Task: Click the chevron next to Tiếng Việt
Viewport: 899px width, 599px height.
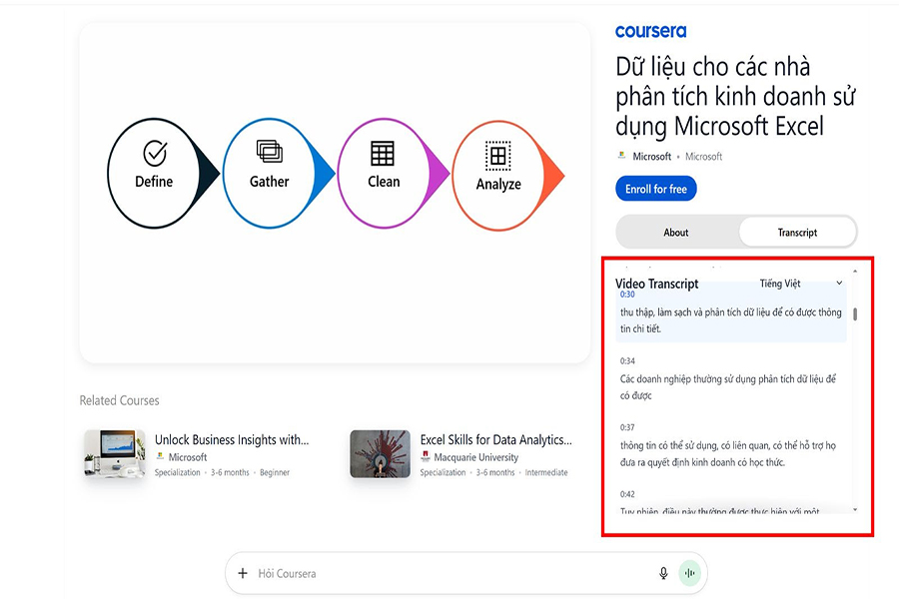Action: (x=839, y=284)
